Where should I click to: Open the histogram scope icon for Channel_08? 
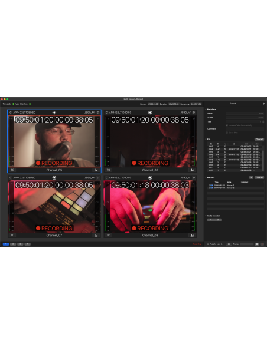coord(192,235)
